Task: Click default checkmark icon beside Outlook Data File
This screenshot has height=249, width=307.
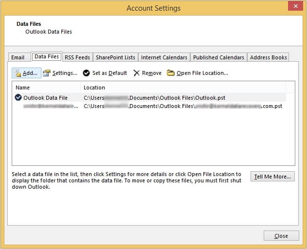Action: coord(18,97)
